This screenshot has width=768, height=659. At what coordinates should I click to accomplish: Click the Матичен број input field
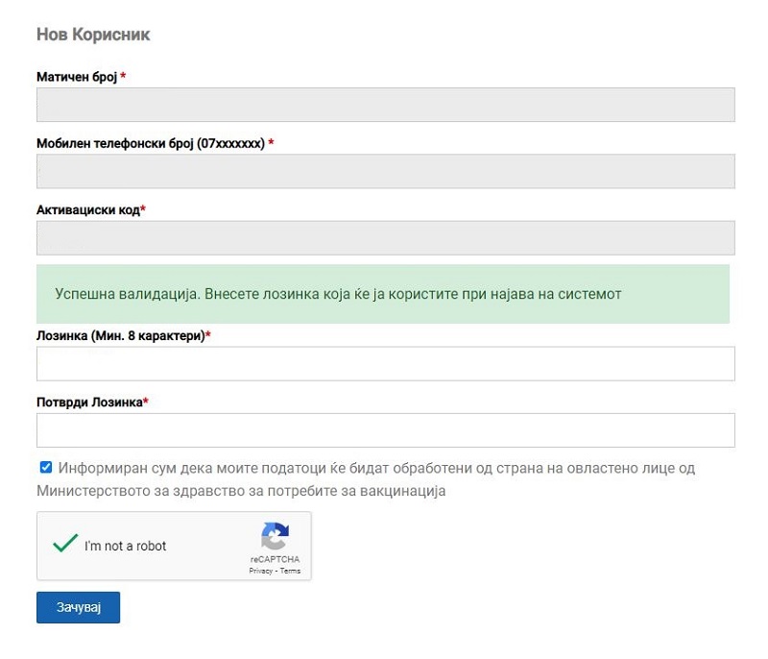[x=385, y=105]
